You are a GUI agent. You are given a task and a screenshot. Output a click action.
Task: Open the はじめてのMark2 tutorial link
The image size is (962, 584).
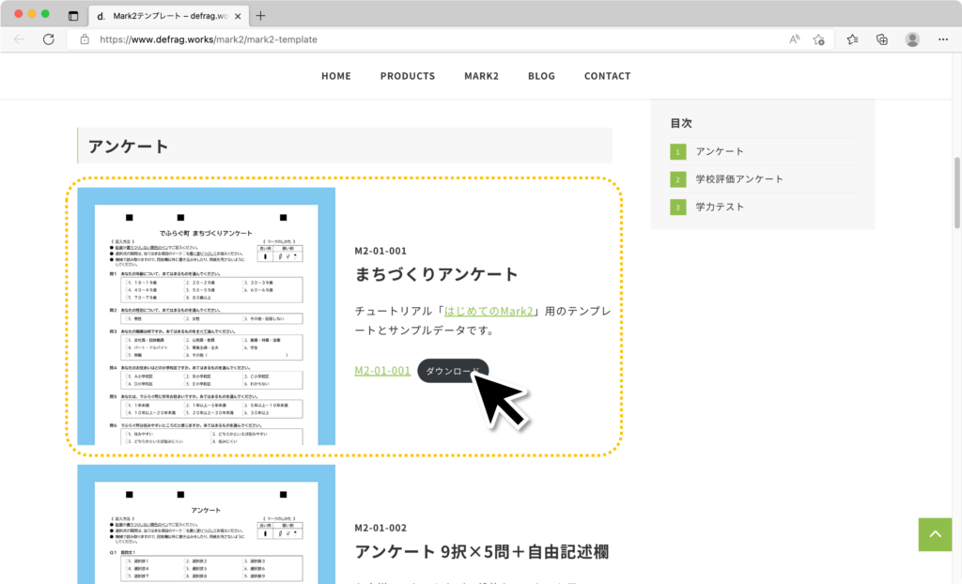click(489, 311)
